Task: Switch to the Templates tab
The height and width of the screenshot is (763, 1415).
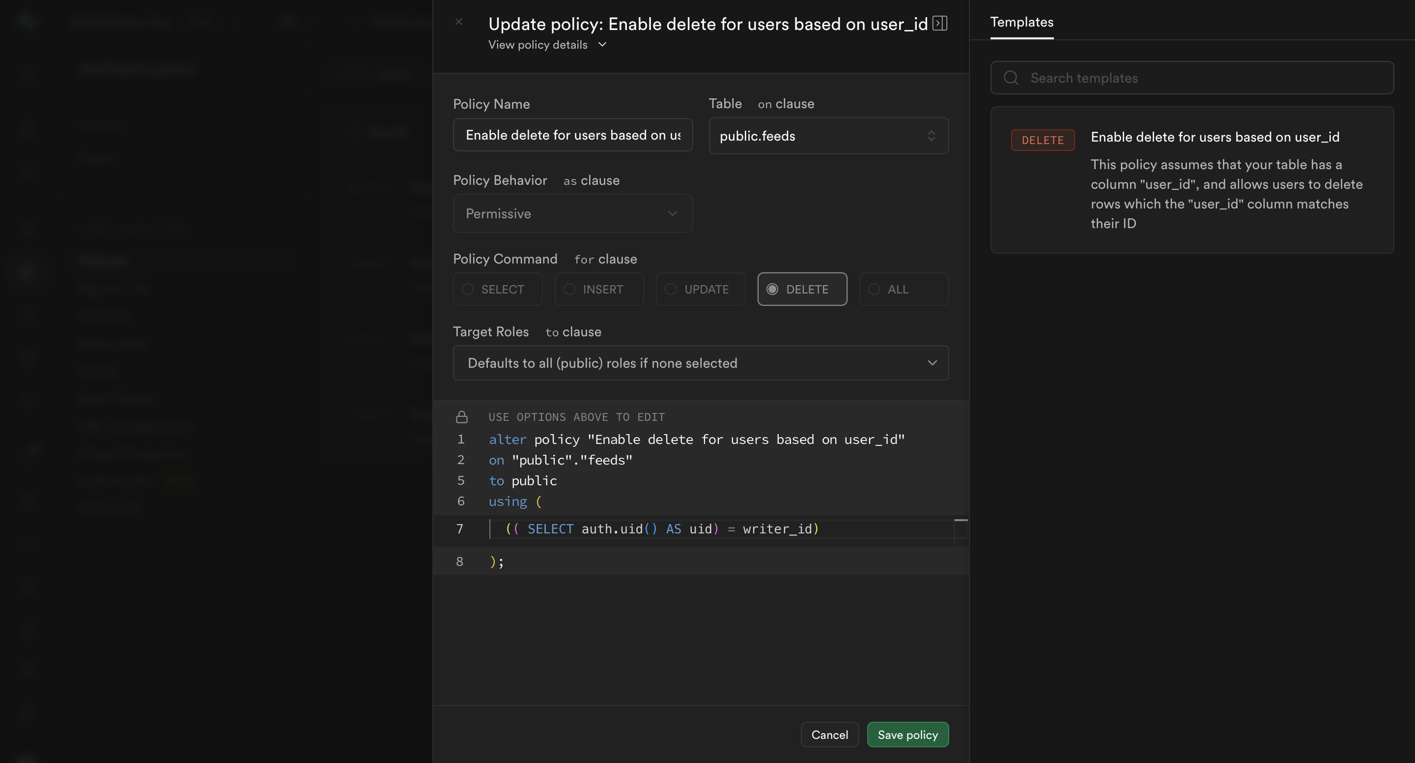Action: point(1021,22)
